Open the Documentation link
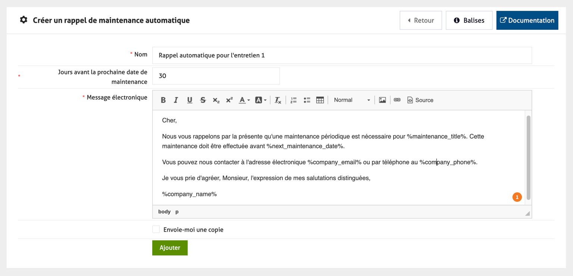This screenshot has width=573, height=276. click(x=527, y=20)
